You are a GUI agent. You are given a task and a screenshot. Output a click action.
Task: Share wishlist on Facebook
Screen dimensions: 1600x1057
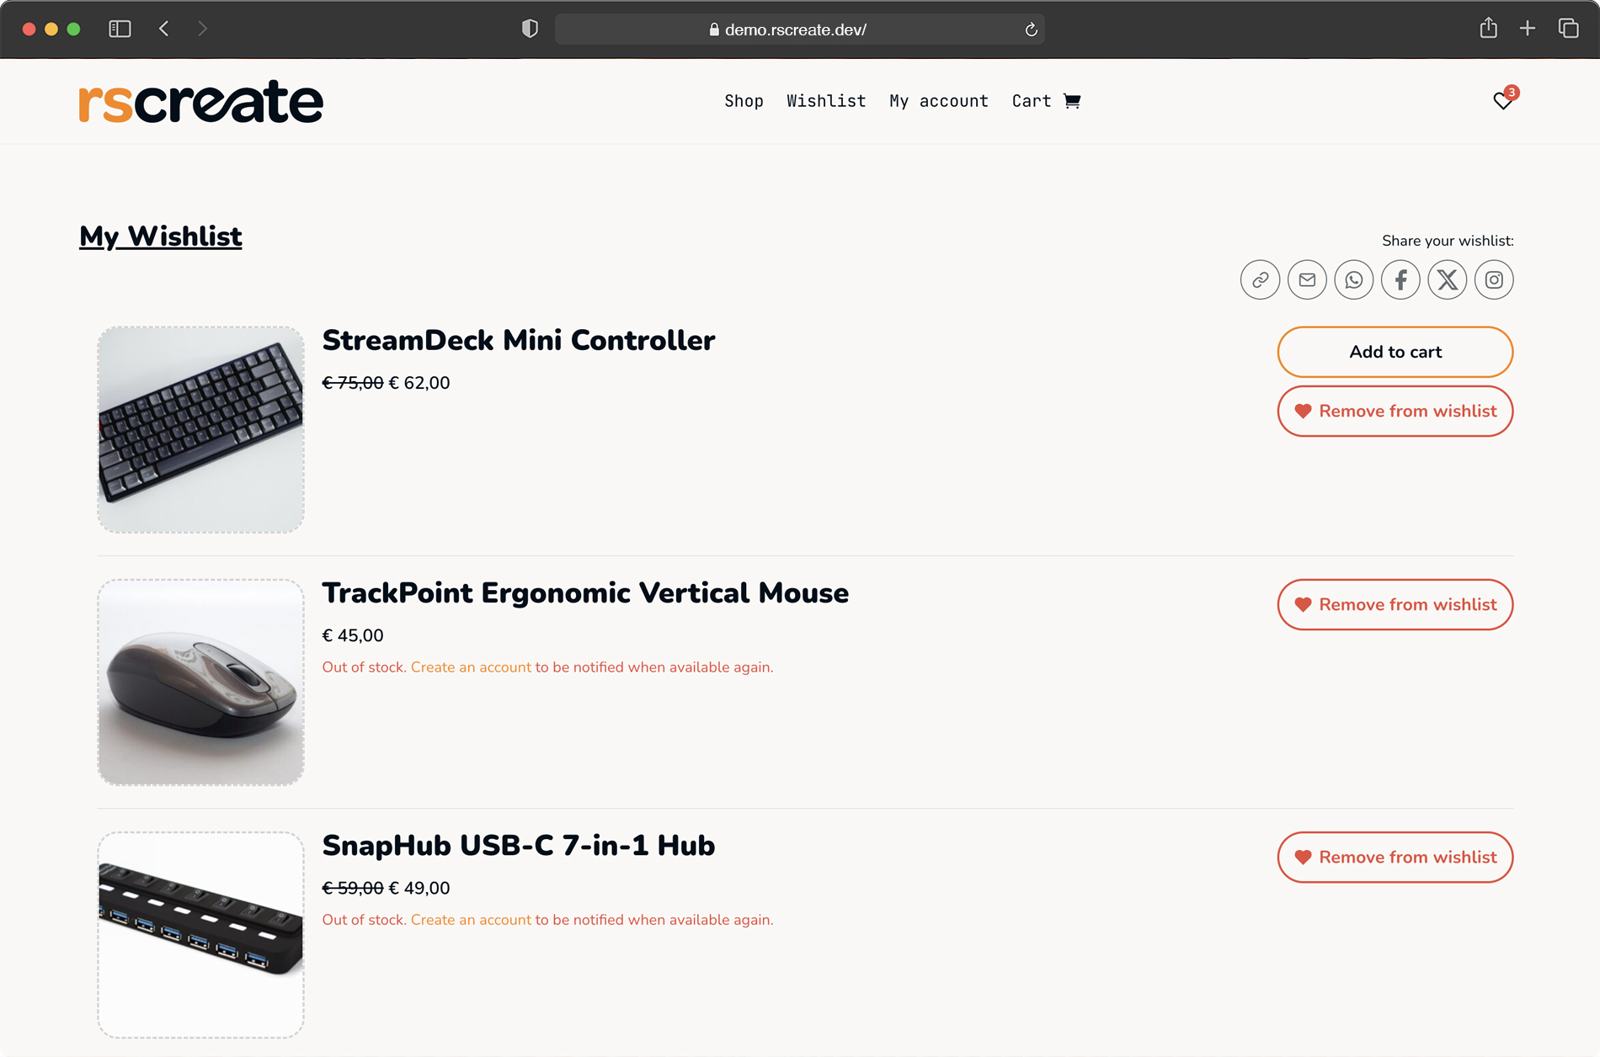[1400, 280]
